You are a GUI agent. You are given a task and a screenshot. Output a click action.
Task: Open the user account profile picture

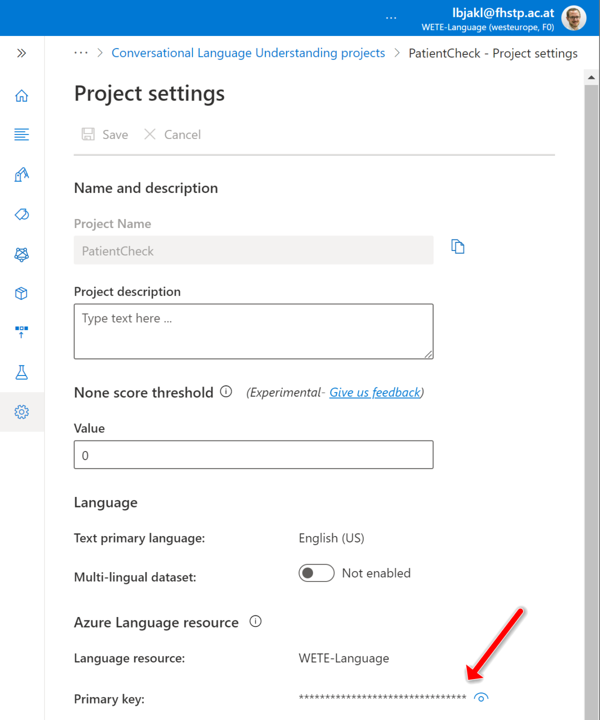pos(573,18)
